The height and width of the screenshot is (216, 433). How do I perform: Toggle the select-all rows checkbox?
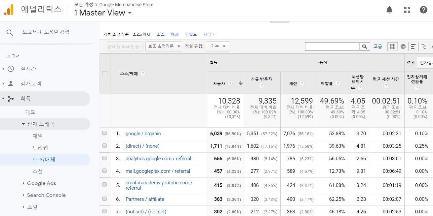click(105, 74)
